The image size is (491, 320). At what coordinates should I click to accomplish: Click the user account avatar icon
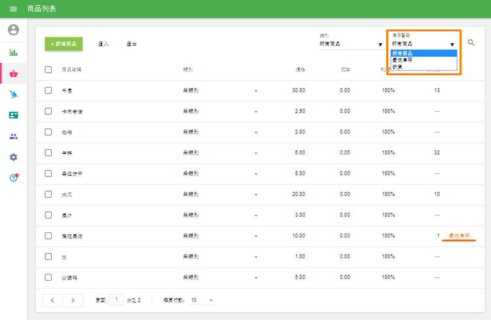click(13, 30)
